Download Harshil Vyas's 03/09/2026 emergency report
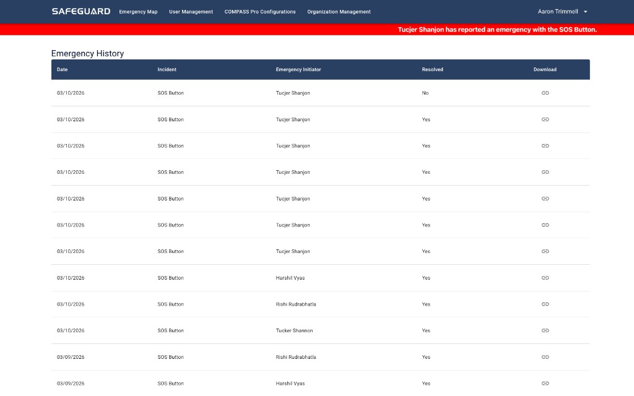The image size is (634, 396). click(545, 384)
